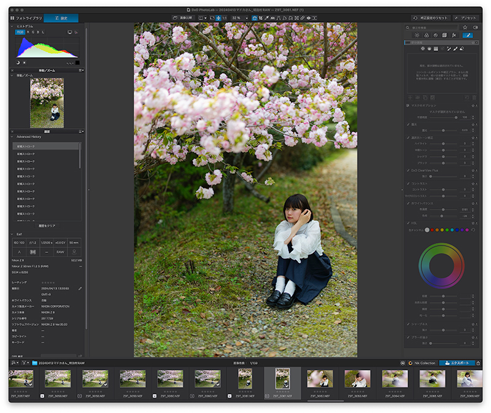Open the Light corrections sun tab
Viewport: 491px width, 413px height.
tap(417, 36)
